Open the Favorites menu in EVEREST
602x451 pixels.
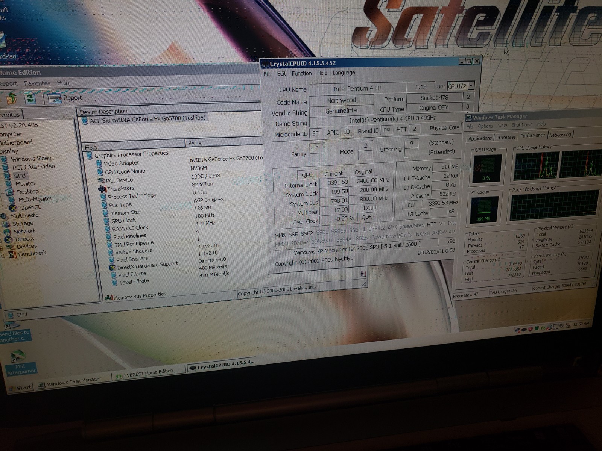click(x=37, y=83)
